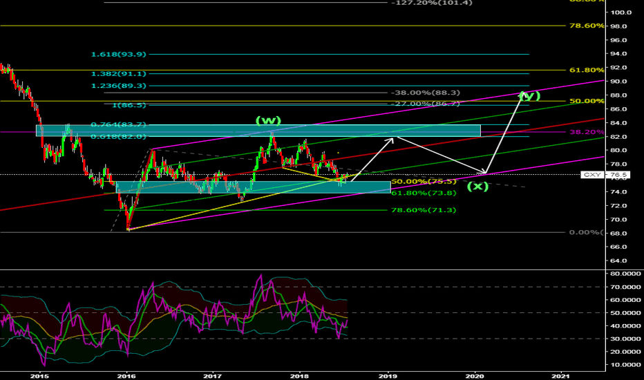The width and height of the screenshot is (644, 380).
Task: Select the 0.764(83.7) level label
Action: 119,124
